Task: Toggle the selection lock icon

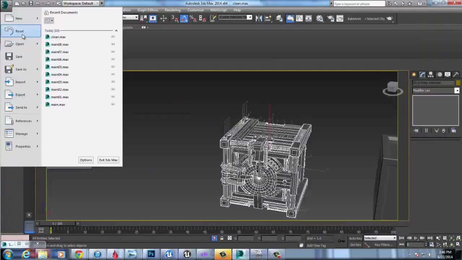Action: click(x=222, y=238)
